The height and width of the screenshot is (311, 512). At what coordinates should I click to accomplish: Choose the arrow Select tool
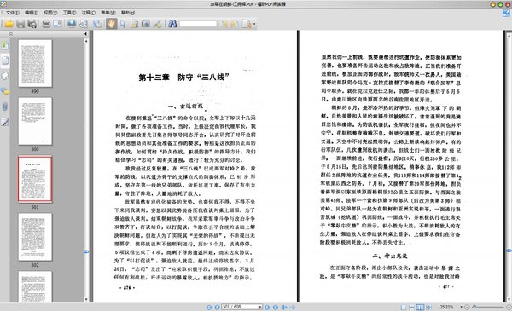(x=123, y=24)
